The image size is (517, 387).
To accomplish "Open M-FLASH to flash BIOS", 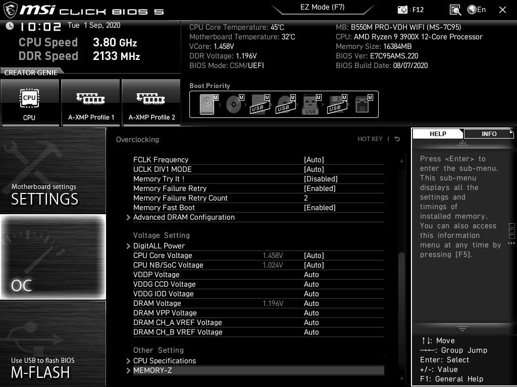I will pyautogui.click(x=53, y=344).
